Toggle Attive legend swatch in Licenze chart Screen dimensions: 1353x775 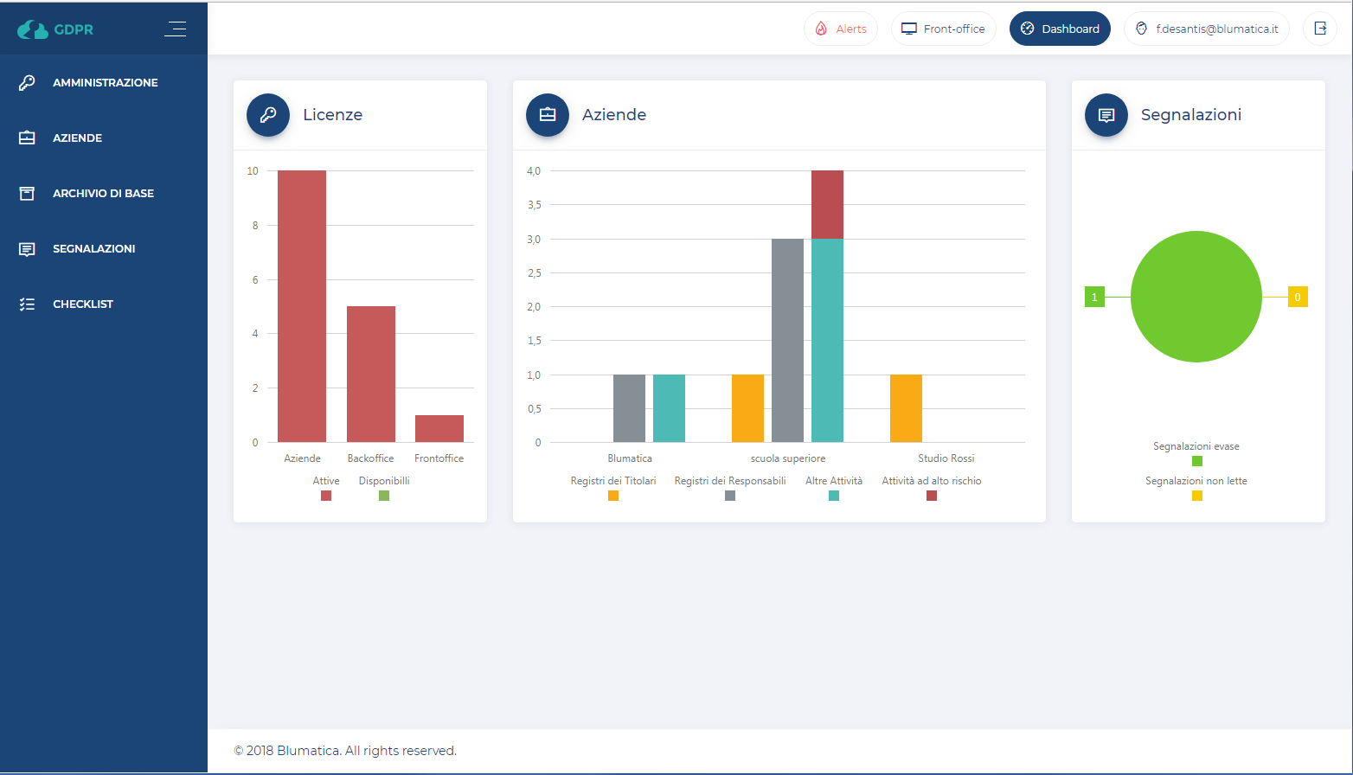tap(326, 496)
